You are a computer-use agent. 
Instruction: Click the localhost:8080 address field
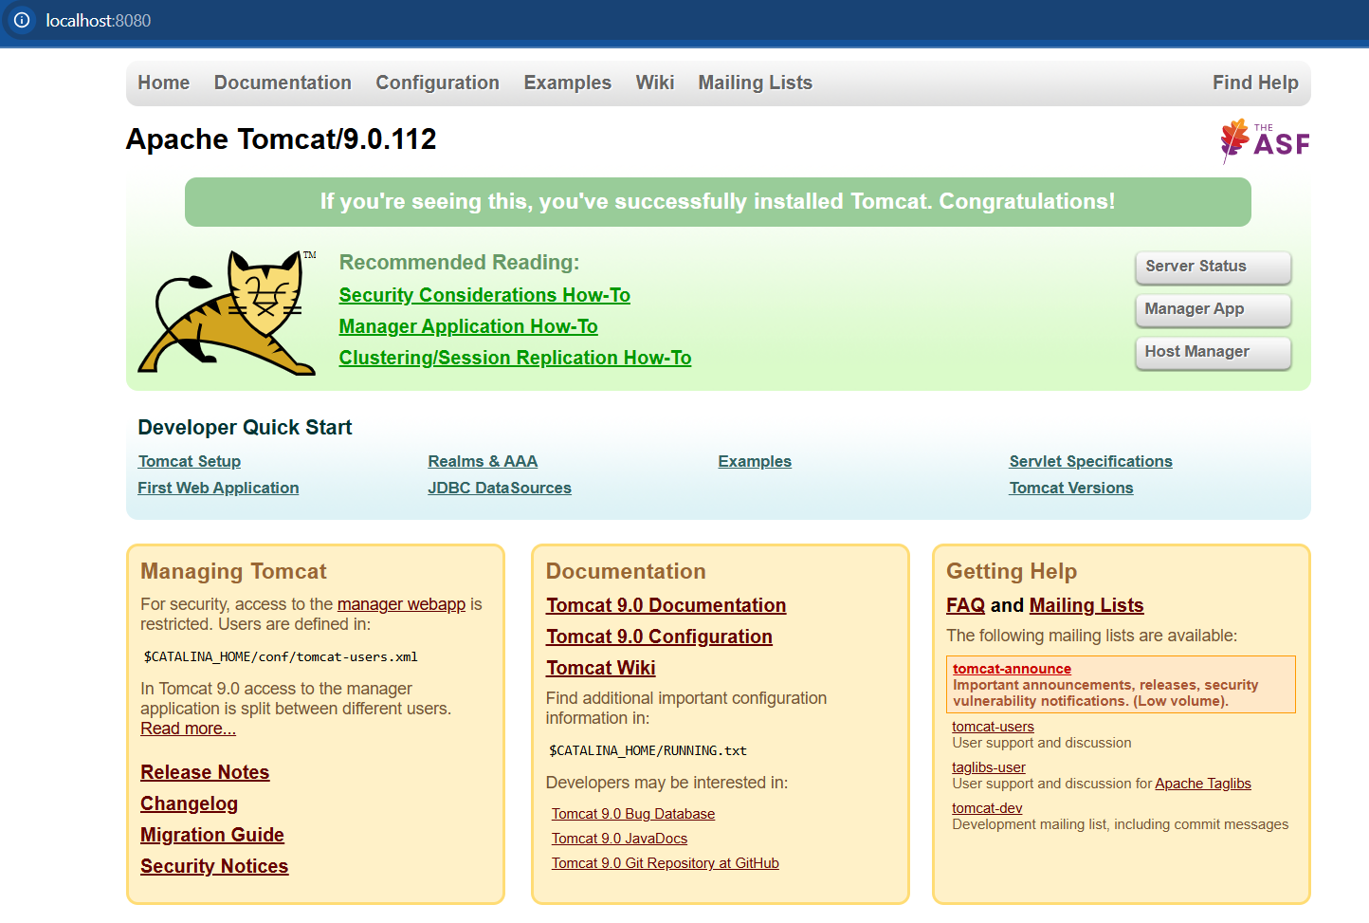[x=99, y=21]
